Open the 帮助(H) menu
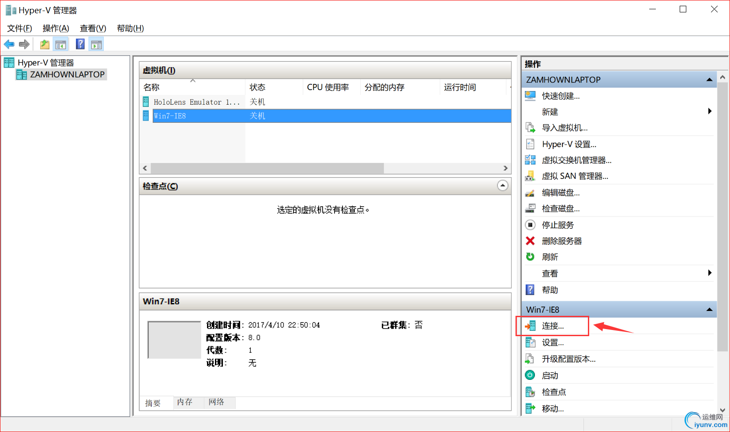Screen dimensions: 730x432 pos(131,28)
